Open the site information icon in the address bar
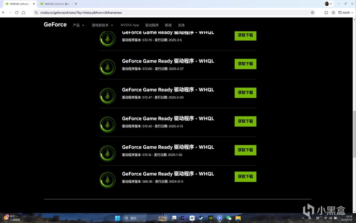Viewport: 356px width, 223px height. 36,13
